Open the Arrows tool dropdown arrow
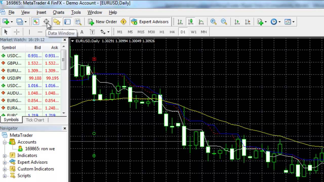 tap(108, 32)
